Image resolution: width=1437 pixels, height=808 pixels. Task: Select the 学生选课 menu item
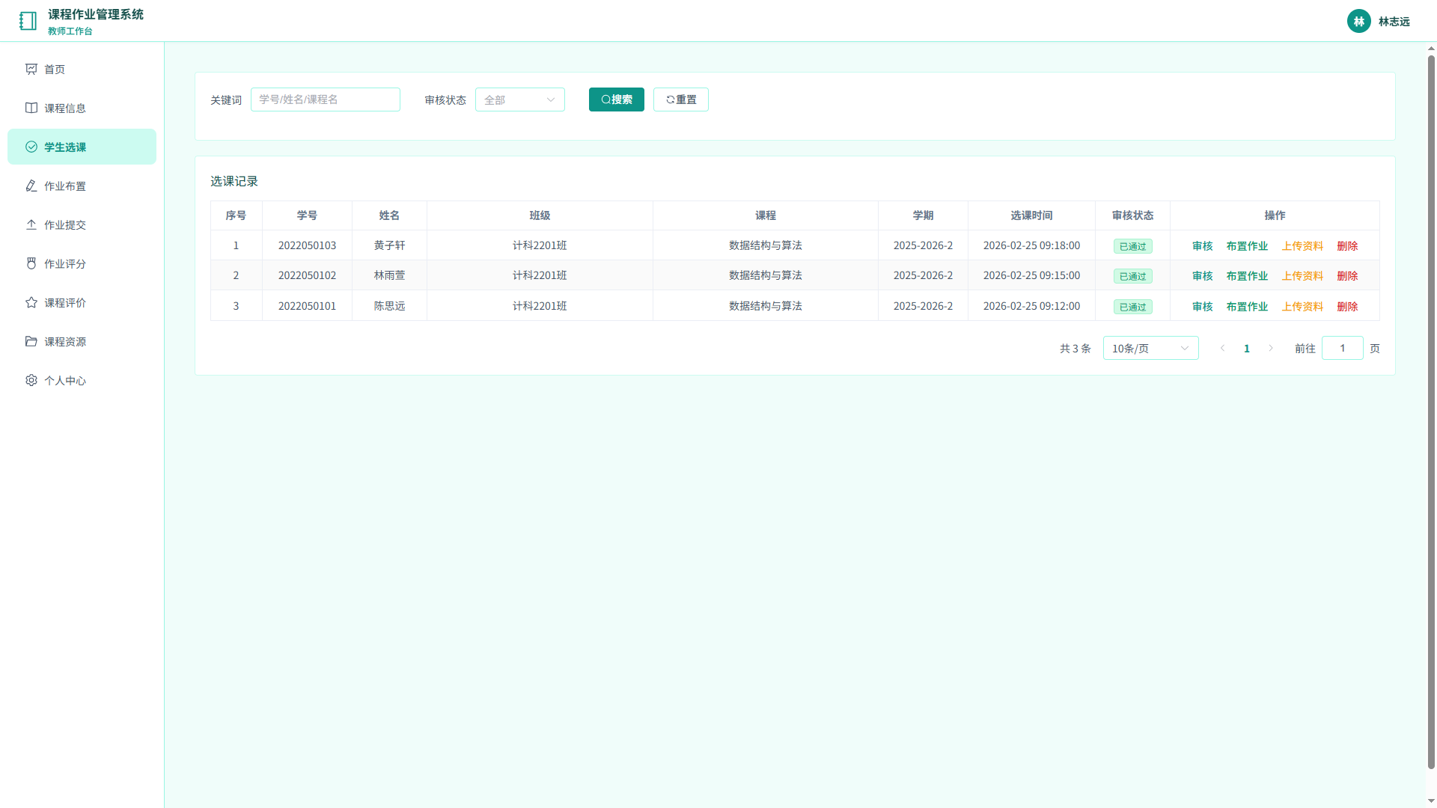pos(82,147)
